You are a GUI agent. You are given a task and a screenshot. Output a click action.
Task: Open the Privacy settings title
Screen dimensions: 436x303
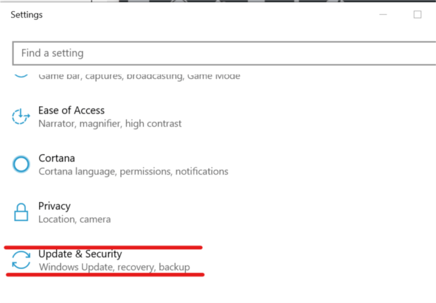(x=55, y=206)
